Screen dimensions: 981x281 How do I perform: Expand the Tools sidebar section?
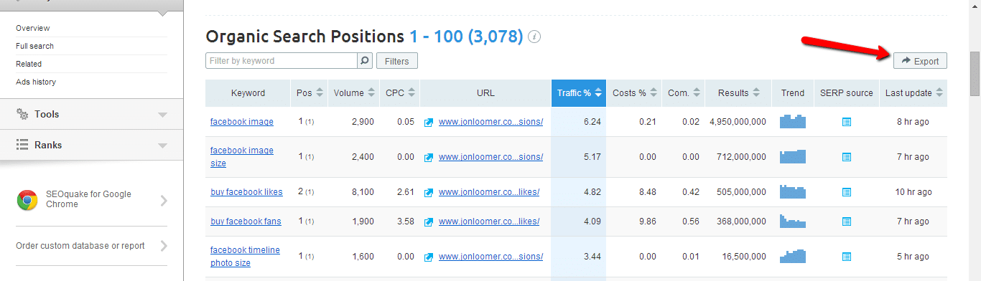[91, 114]
